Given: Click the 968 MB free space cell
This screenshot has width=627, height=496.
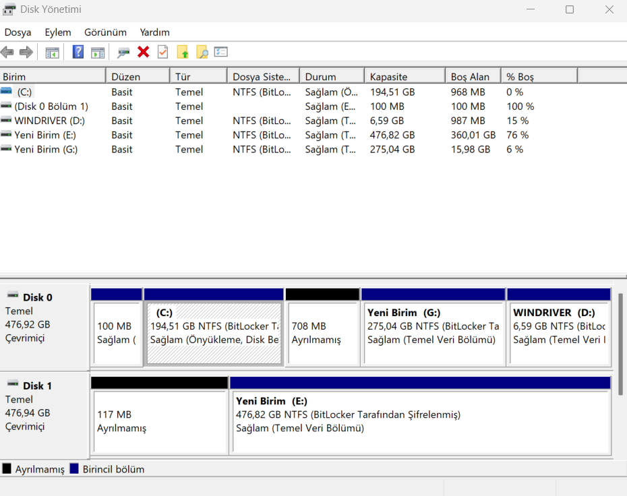Looking at the screenshot, I should (468, 92).
